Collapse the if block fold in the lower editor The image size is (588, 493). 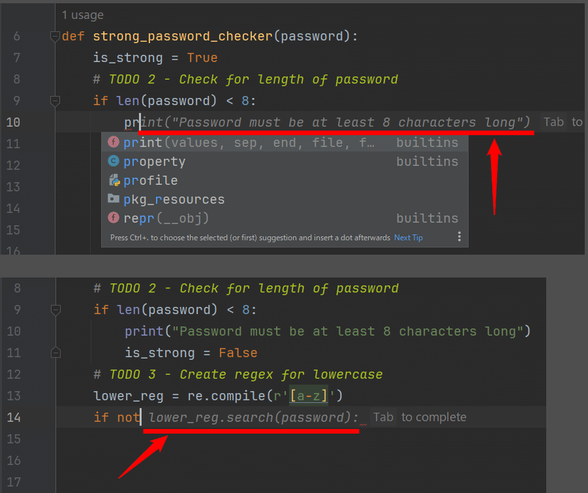[x=55, y=310]
